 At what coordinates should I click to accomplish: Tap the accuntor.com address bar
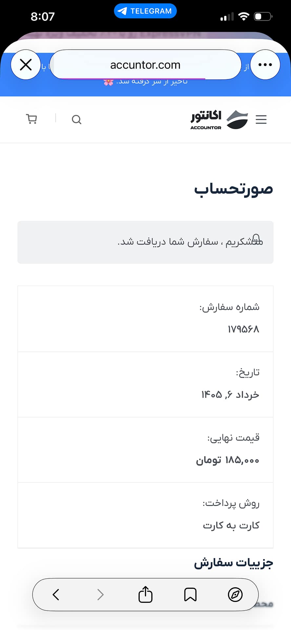pos(145,65)
